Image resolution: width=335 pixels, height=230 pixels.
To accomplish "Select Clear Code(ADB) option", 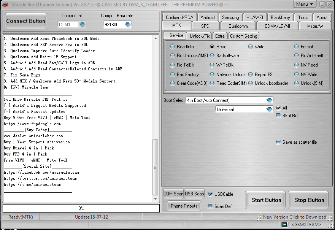I will click(172, 83).
